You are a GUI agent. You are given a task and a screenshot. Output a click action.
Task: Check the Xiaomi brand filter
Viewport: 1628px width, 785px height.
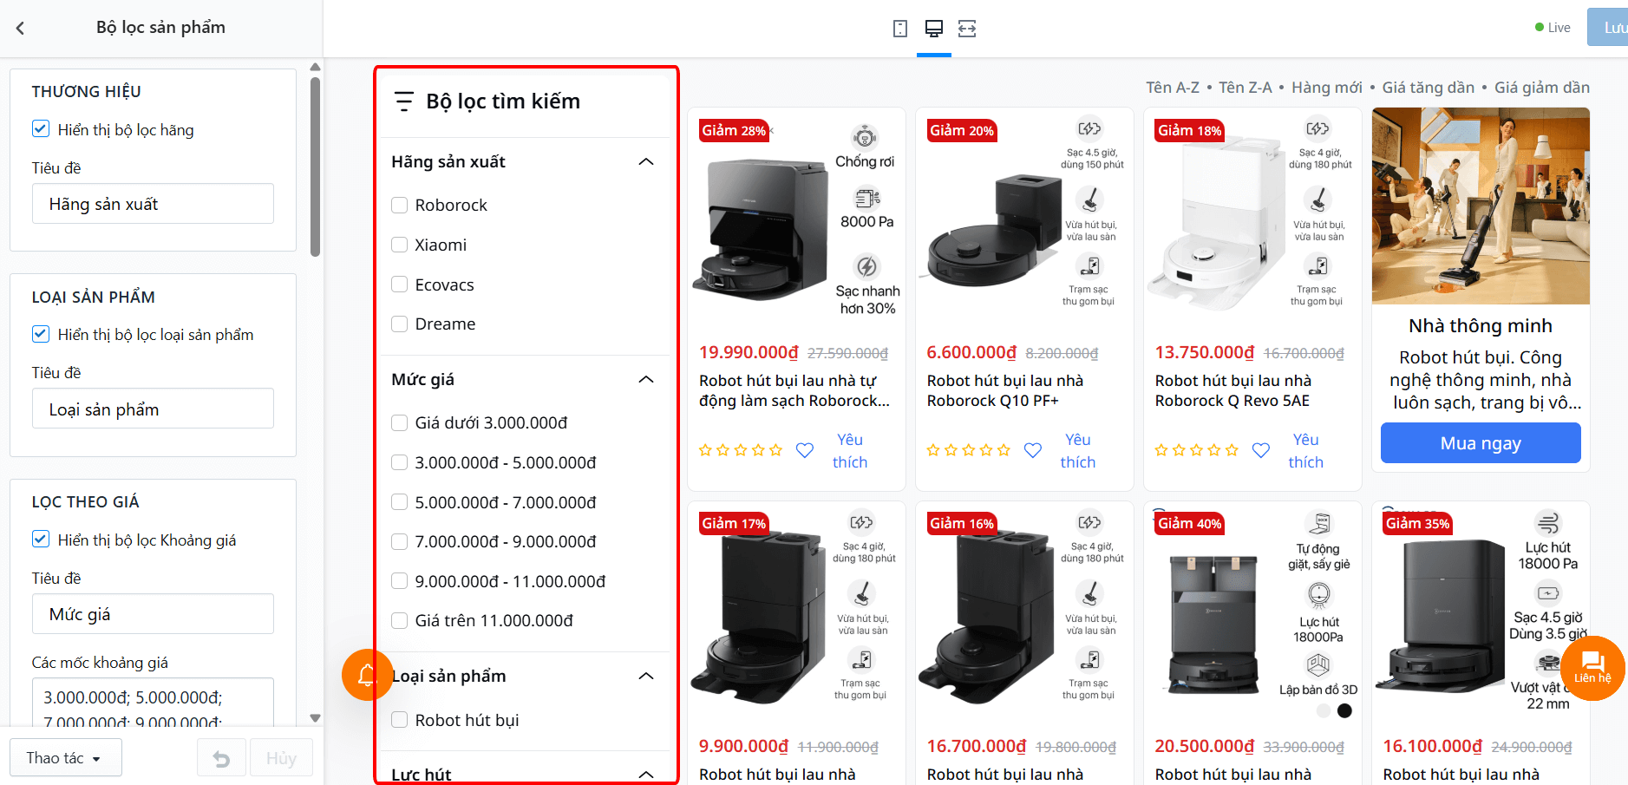(x=400, y=245)
